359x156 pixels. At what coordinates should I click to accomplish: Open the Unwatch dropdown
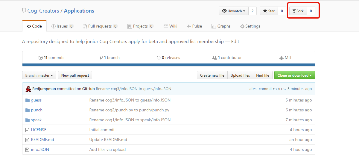[234, 11]
